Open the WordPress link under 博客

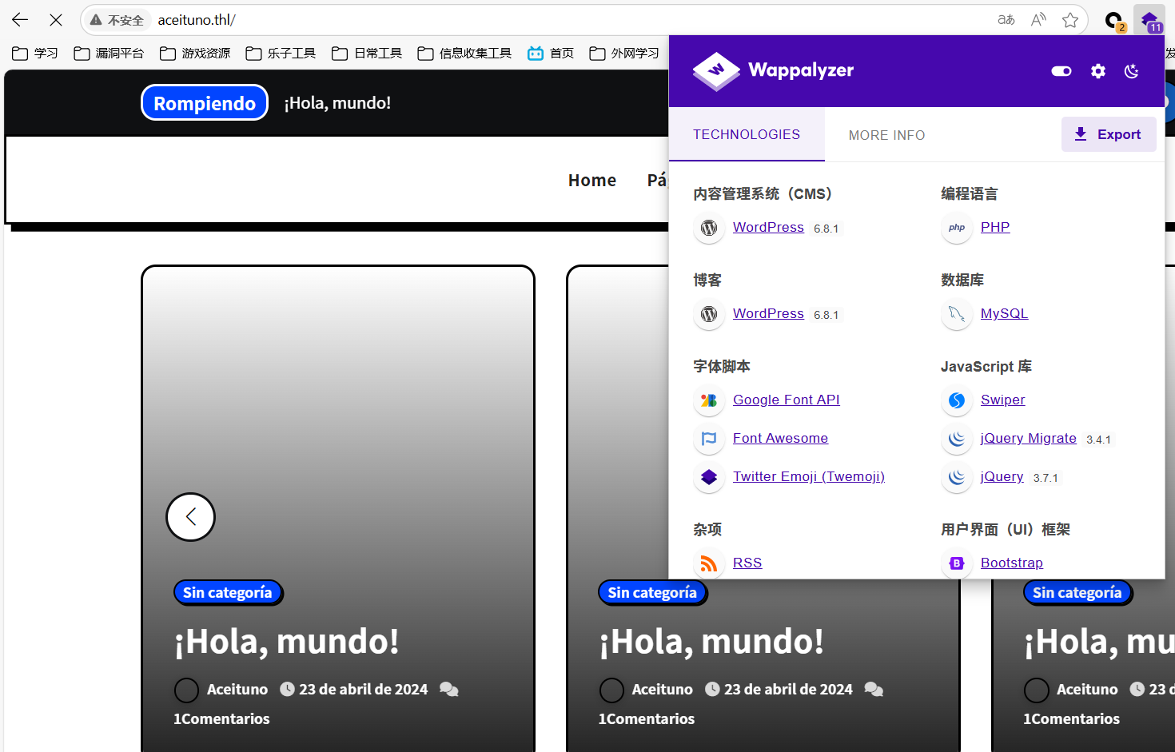[768, 313]
